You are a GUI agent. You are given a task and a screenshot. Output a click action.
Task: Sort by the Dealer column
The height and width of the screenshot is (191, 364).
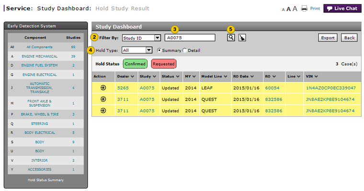pyautogui.click(x=125, y=77)
